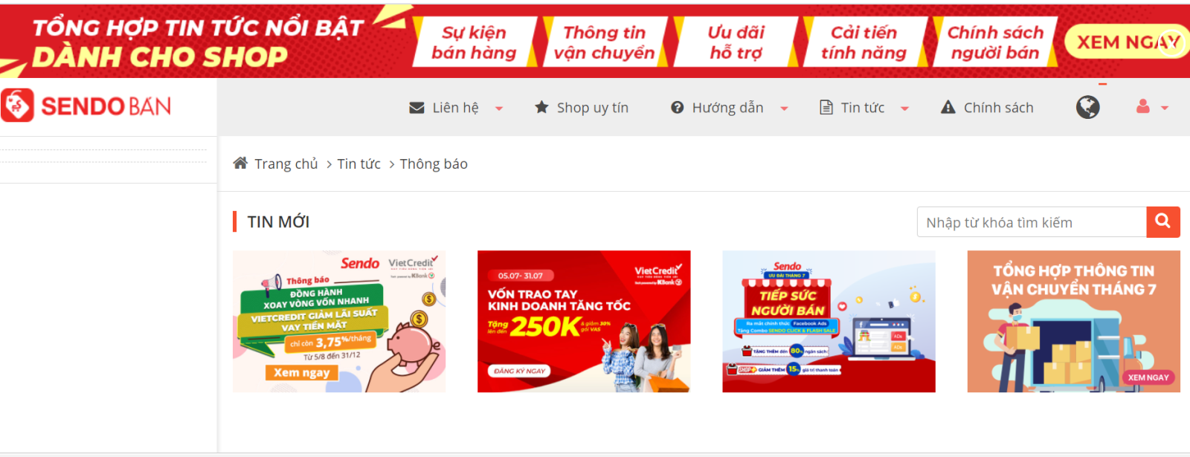Viewport: 1190px width, 457px height.
Task: Click the Sendo Bán logo
Action: (86, 106)
